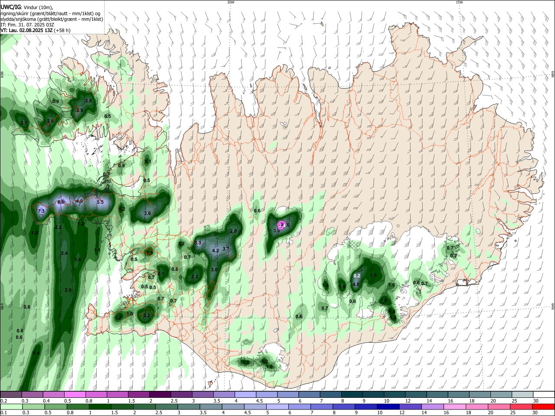Image resolution: width=555 pixels, height=416 pixels.
Task: Click the 4.9 precipitation value on the map
Action: pos(79,201)
